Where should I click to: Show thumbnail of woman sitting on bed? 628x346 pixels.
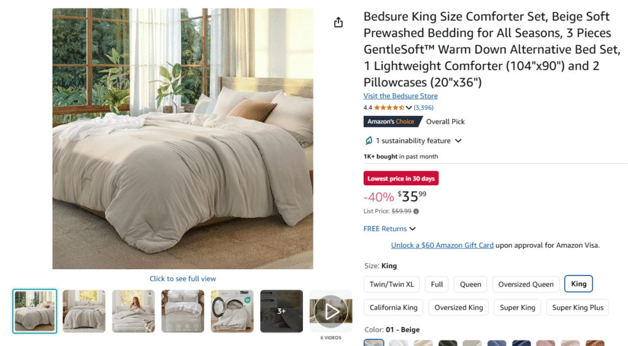pos(133,311)
